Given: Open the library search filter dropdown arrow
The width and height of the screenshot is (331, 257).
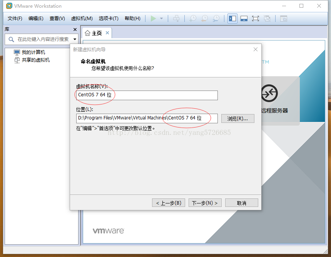Looking at the screenshot, I should (75, 39).
